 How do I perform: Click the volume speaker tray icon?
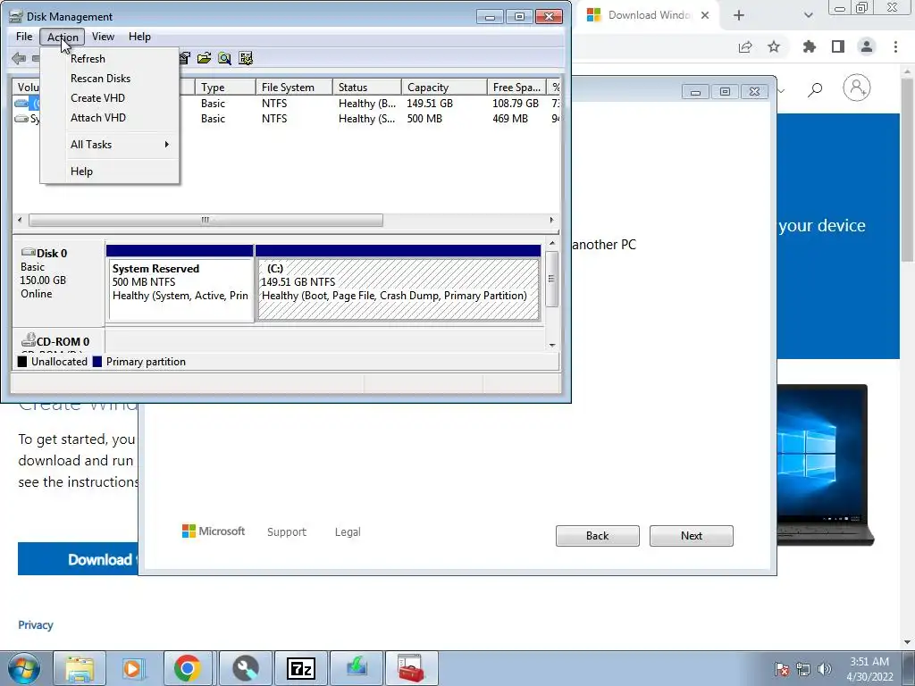825,669
